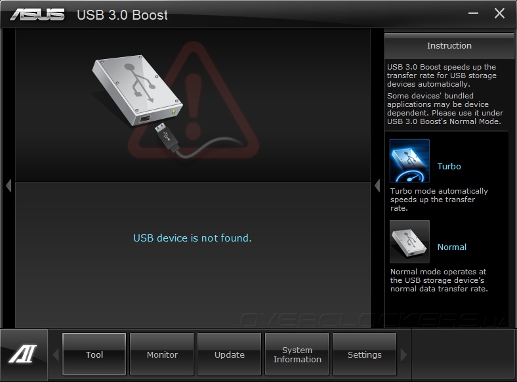This screenshot has height=382, width=517.
Task: Open System Information
Action: [297, 354]
